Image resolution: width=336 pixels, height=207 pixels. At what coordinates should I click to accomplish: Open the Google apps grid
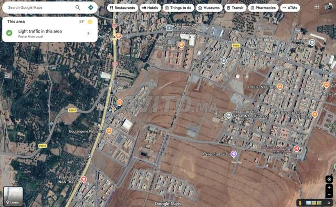click(317, 7)
